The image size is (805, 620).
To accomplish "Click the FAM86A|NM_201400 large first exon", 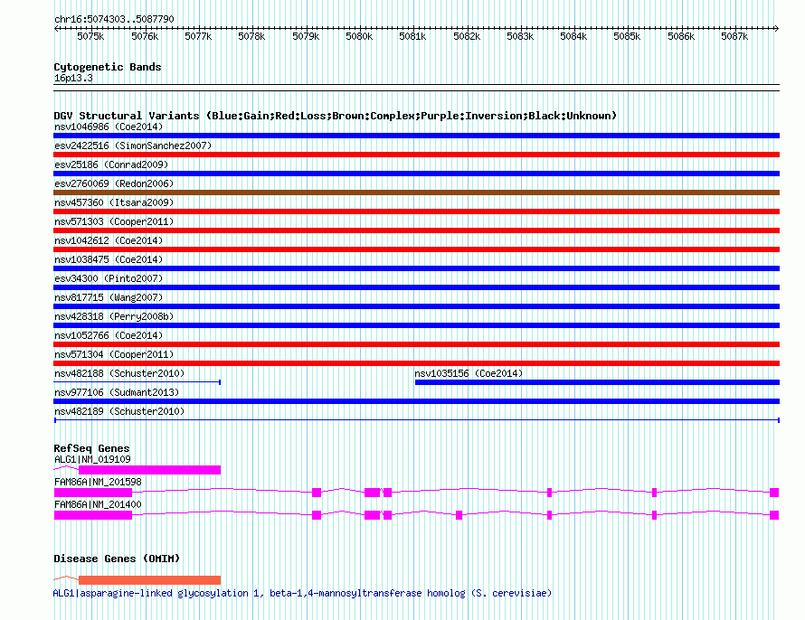I will coord(93,515).
